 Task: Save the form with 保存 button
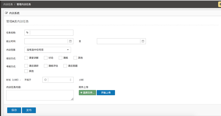(x=14, y=110)
